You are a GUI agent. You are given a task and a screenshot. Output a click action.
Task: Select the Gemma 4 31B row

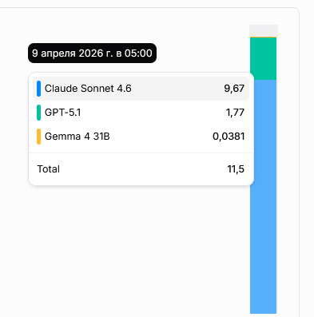point(141,137)
